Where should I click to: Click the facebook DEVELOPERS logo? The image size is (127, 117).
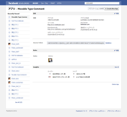19,3
